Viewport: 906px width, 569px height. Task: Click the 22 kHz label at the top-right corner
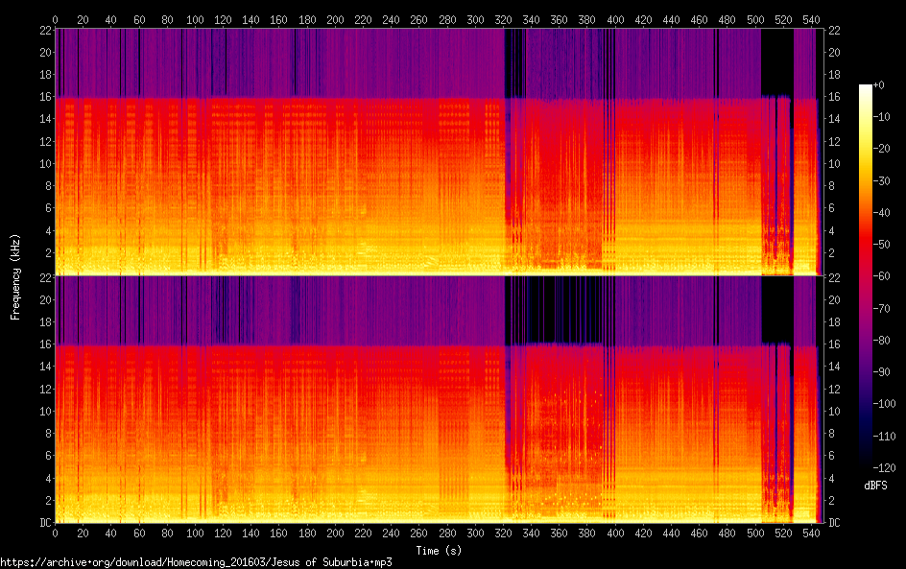[x=834, y=30]
